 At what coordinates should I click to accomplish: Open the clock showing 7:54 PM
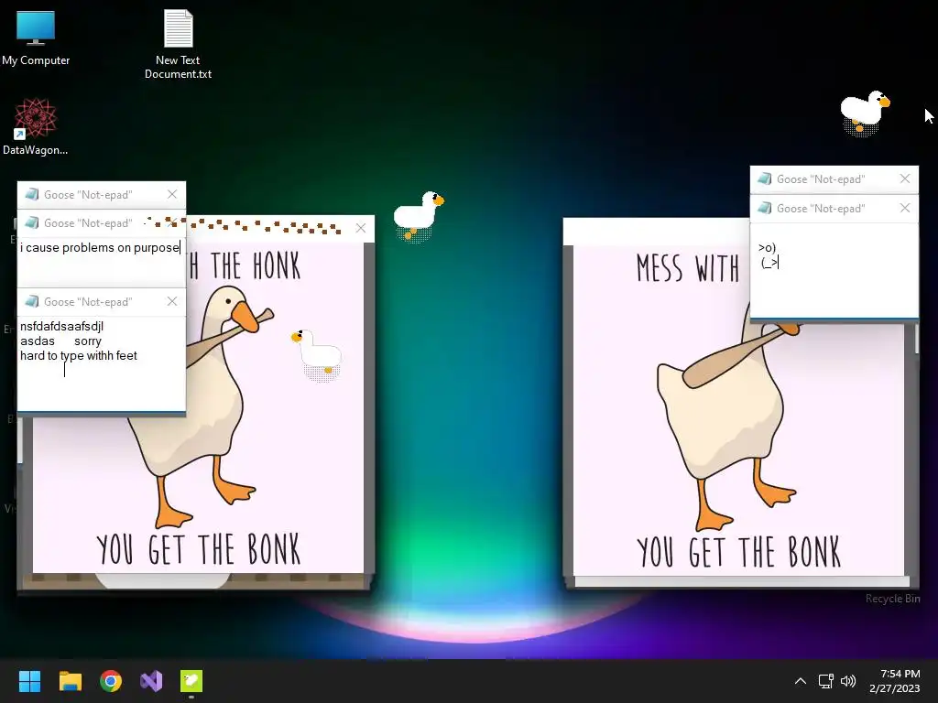894,681
